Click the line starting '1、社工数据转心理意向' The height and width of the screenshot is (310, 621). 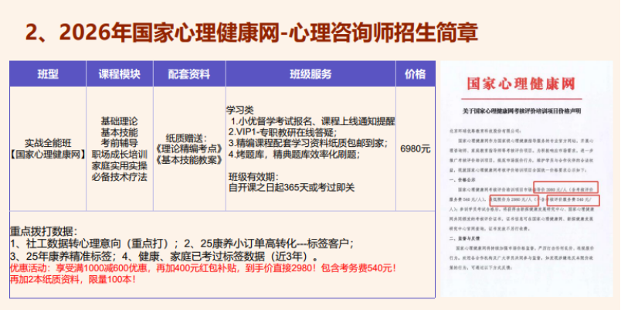tap(182, 243)
